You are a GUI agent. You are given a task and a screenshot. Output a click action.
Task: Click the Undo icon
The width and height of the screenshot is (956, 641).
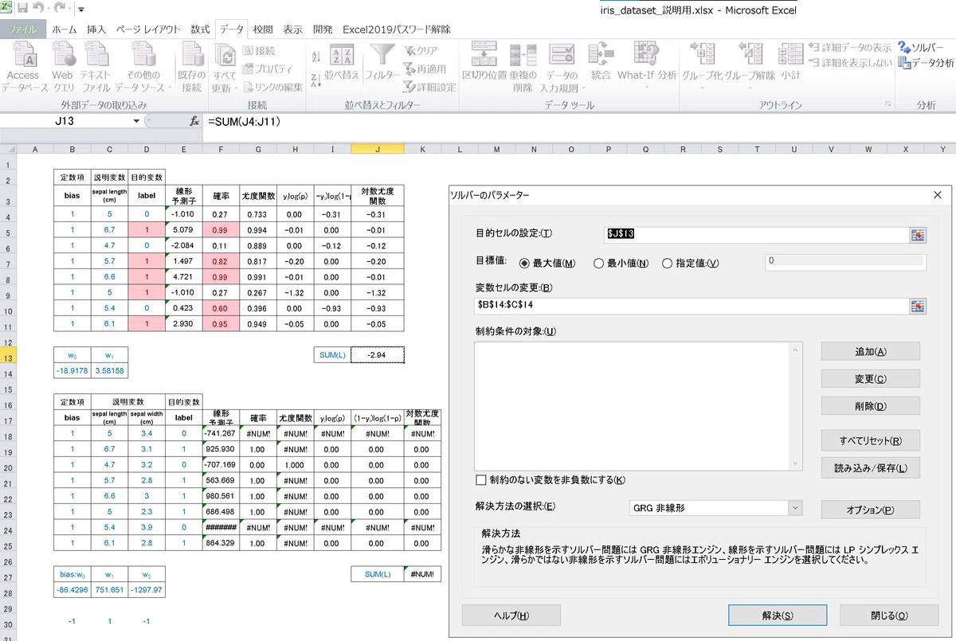[x=39, y=9]
